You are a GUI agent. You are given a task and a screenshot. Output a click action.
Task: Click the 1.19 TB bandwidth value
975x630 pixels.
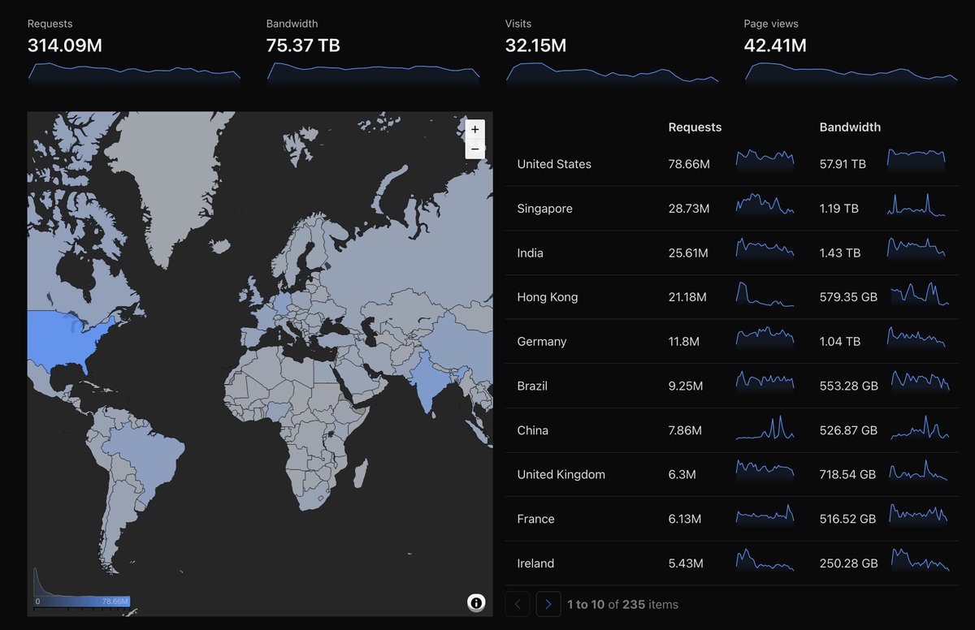839,209
